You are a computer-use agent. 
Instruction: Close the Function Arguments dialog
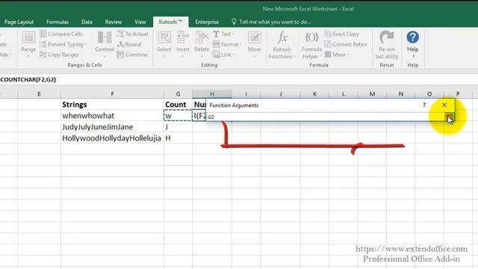(444, 105)
